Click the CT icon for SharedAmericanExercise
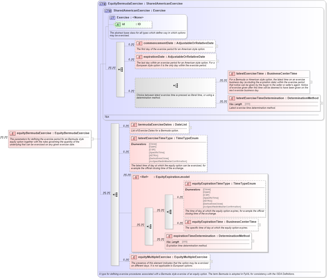 tap(107, 10)
